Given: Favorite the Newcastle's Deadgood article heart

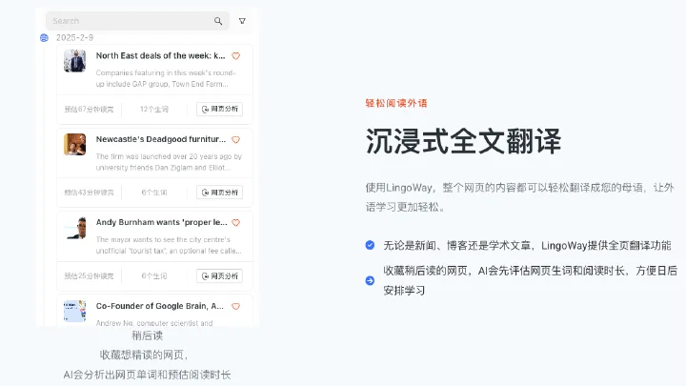Looking at the screenshot, I should point(236,139).
